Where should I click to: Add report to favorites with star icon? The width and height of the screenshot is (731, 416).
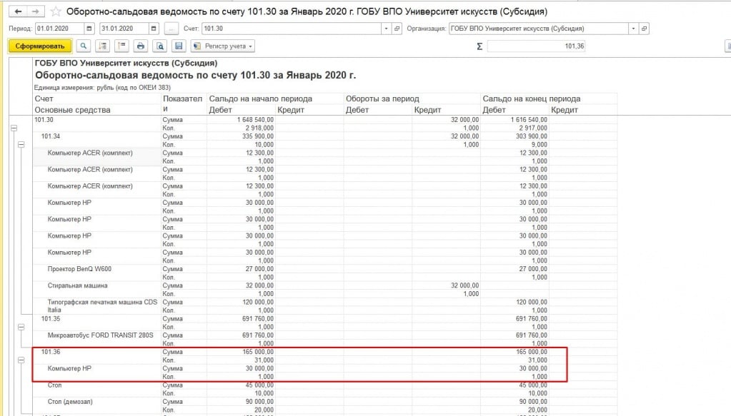click(56, 11)
